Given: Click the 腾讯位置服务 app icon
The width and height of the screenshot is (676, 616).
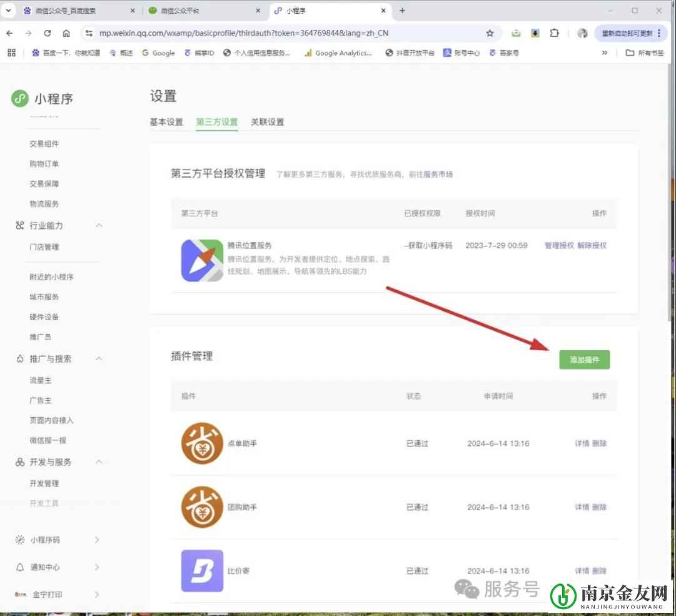Looking at the screenshot, I should click(201, 260).
